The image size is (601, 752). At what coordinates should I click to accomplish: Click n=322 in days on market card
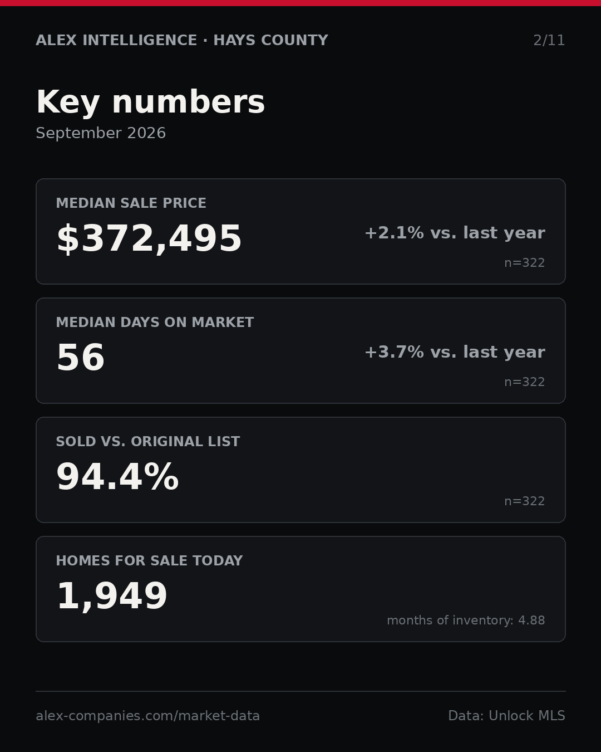tap(525, 382)
